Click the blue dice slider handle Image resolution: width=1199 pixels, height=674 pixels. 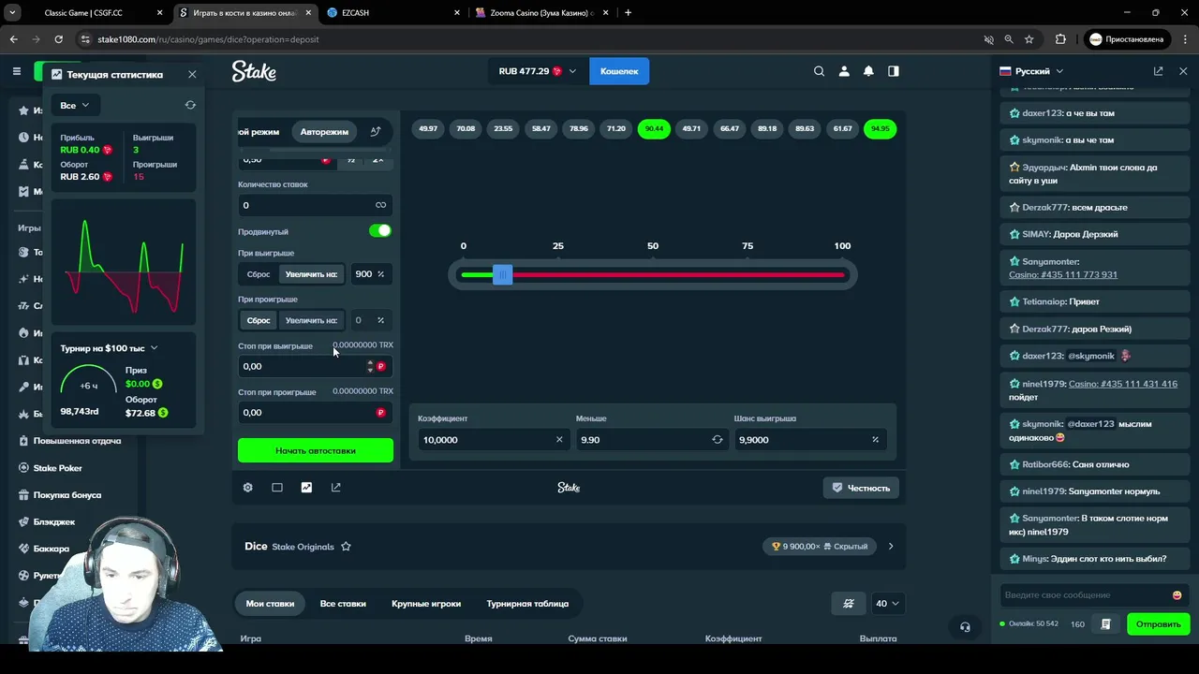[x=502, y=274]
